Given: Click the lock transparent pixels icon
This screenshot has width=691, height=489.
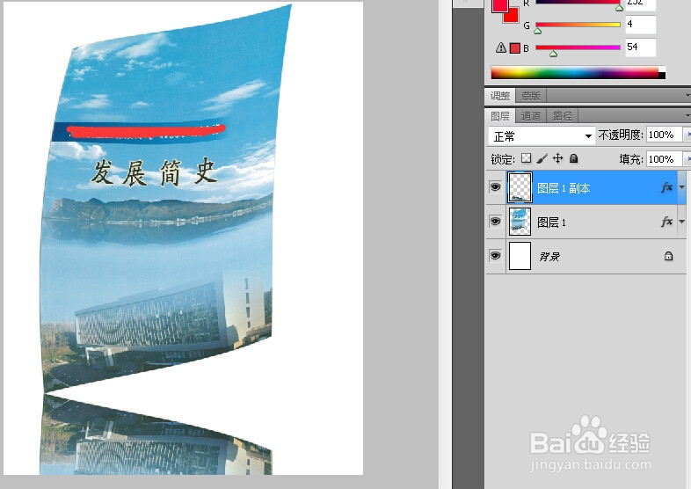Looking at the screenshot, I should click(527, 158).
